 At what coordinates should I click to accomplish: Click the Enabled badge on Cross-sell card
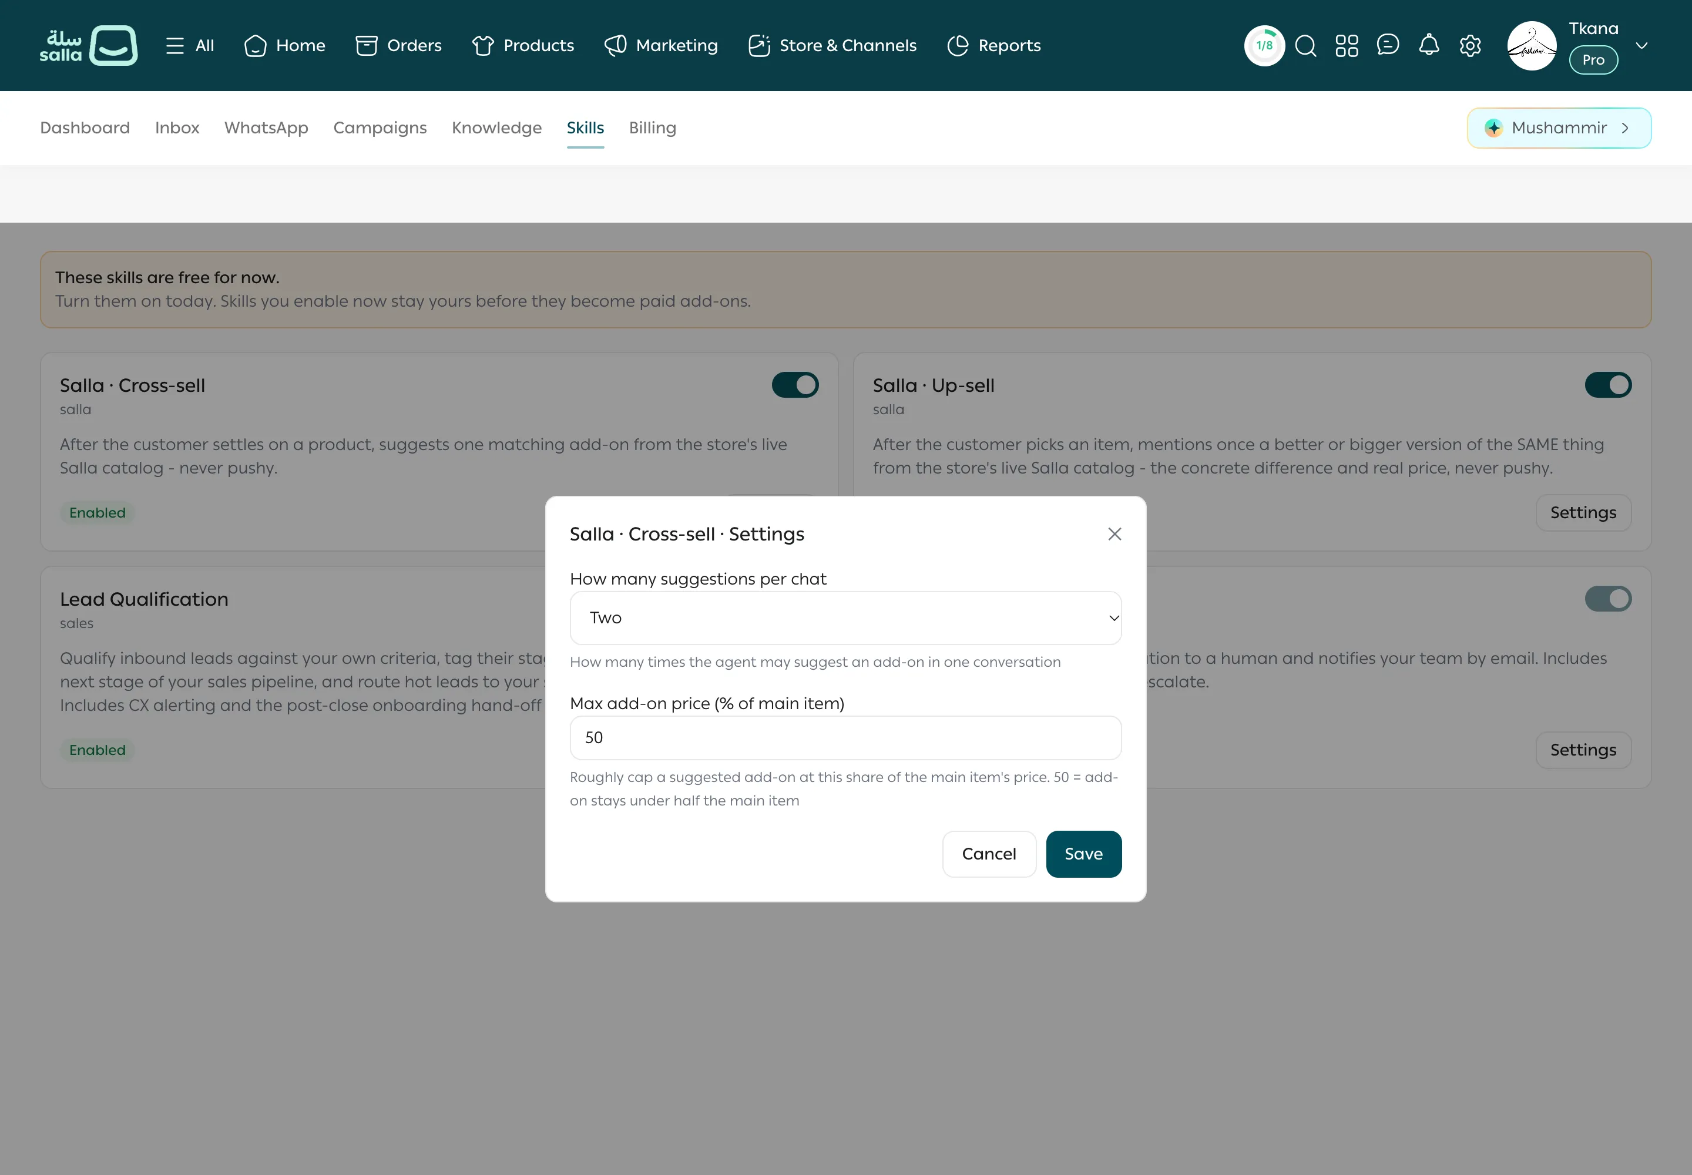97,512
